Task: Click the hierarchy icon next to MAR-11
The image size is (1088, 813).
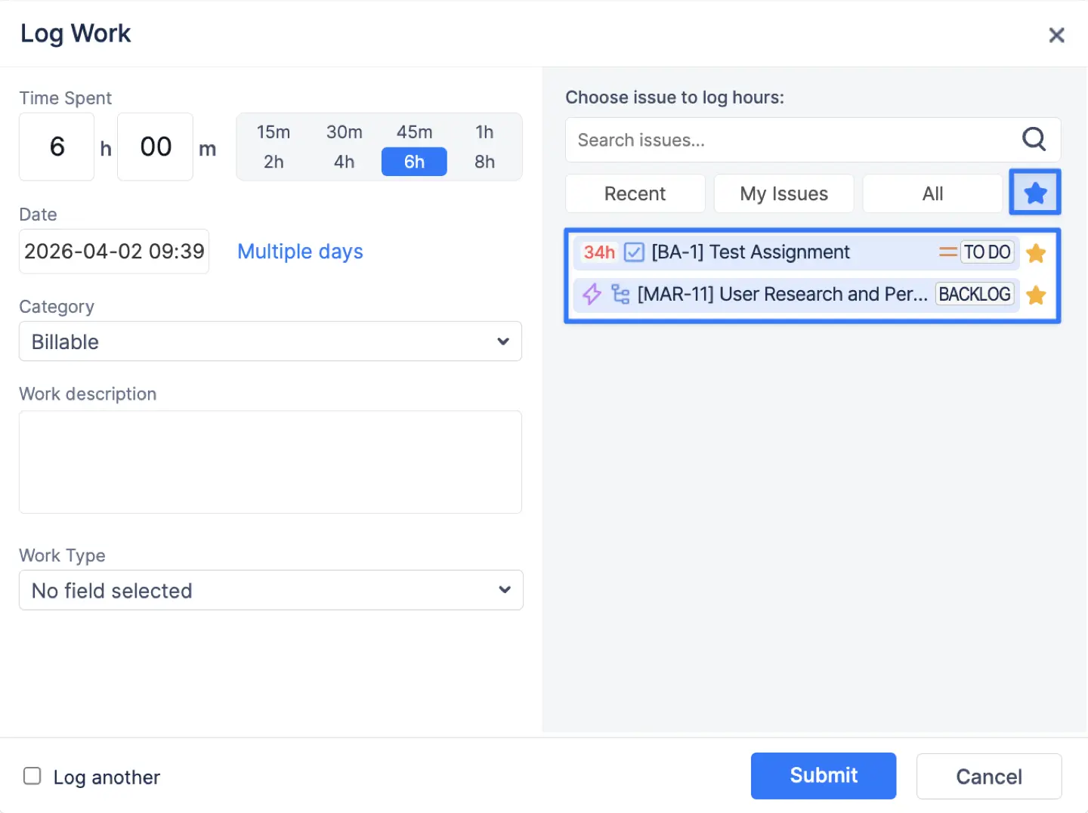Action: [620, 295]
